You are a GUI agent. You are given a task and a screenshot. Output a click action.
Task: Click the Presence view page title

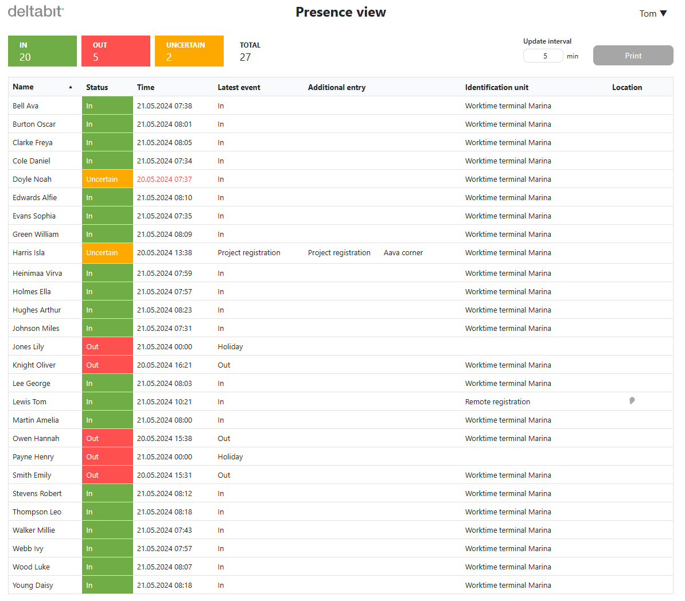click(x=341, y=12)
